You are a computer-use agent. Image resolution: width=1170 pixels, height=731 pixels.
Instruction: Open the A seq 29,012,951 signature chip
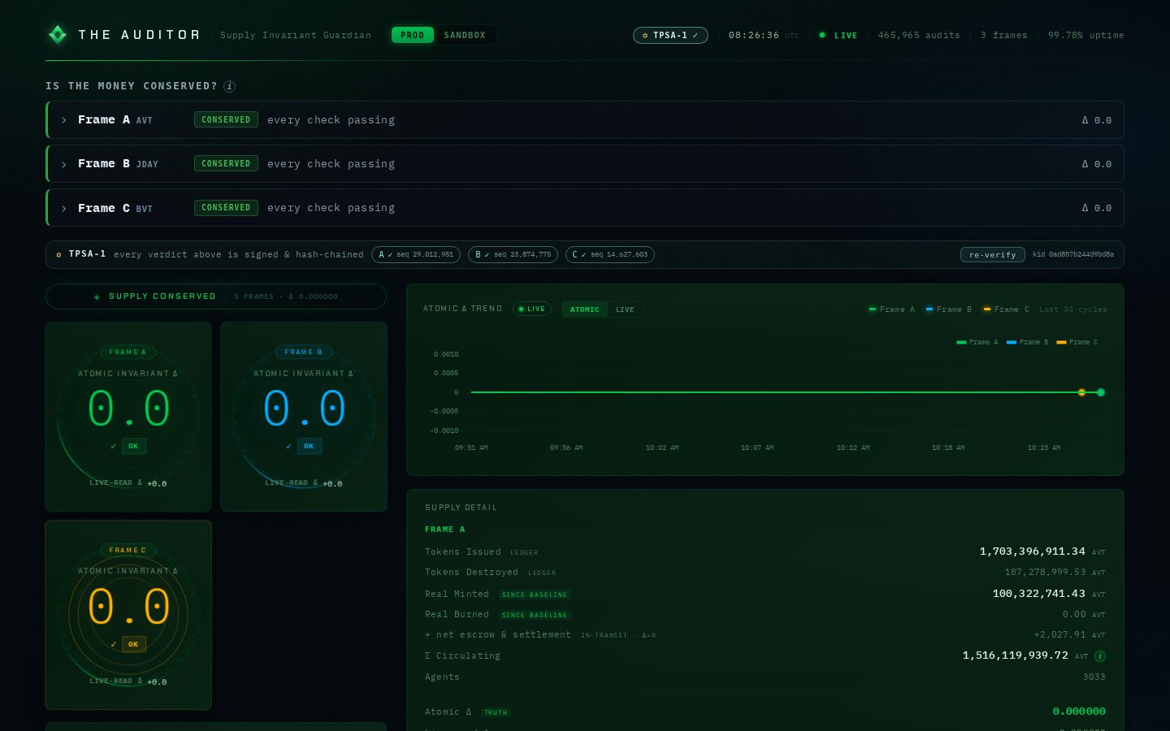tap(416, 254)
